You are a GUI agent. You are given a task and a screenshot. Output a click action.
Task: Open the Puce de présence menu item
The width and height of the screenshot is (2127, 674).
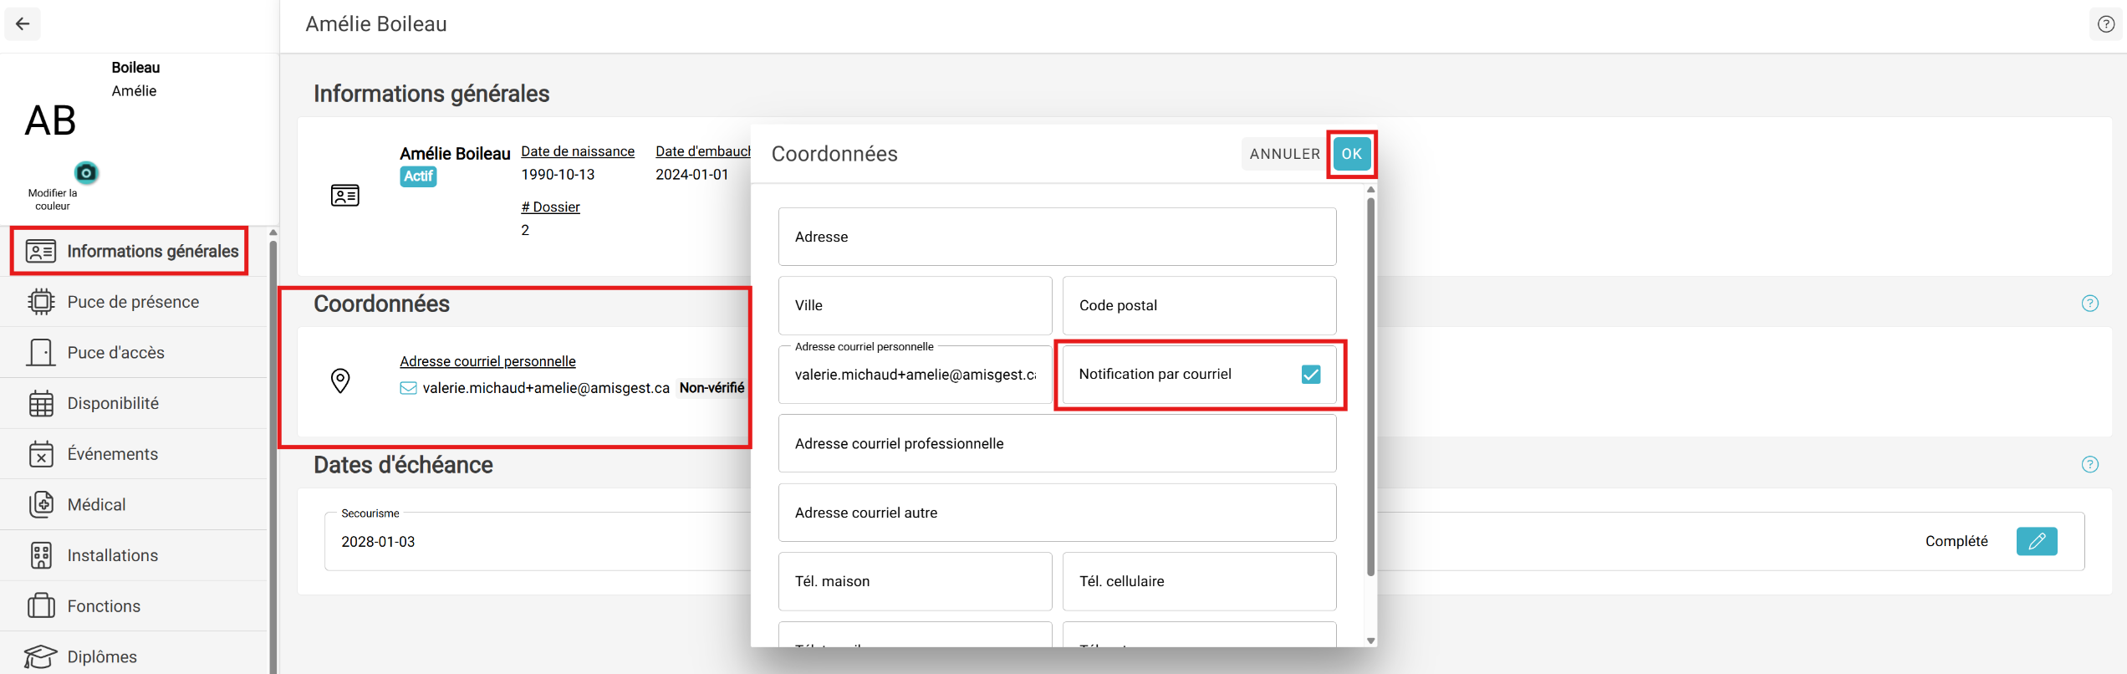(133, 302)
